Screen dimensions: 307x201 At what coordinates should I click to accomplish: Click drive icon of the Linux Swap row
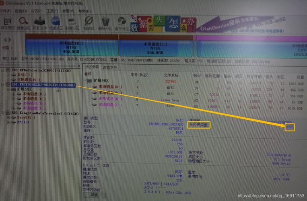(x=95, y=99)
